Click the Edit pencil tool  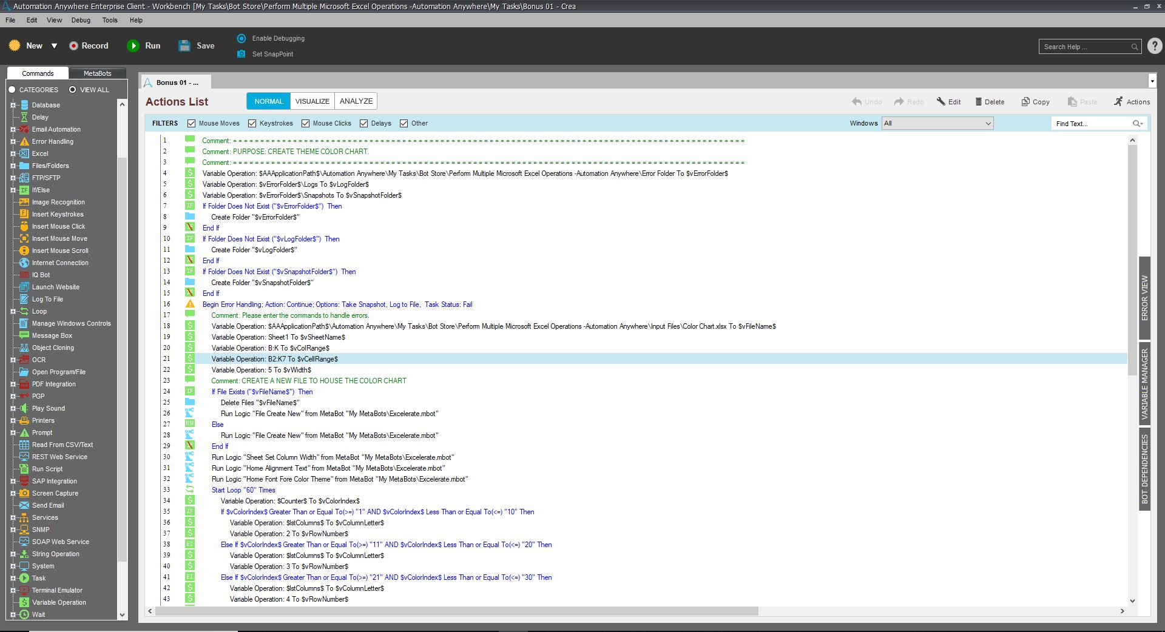[x=941, y=102]
